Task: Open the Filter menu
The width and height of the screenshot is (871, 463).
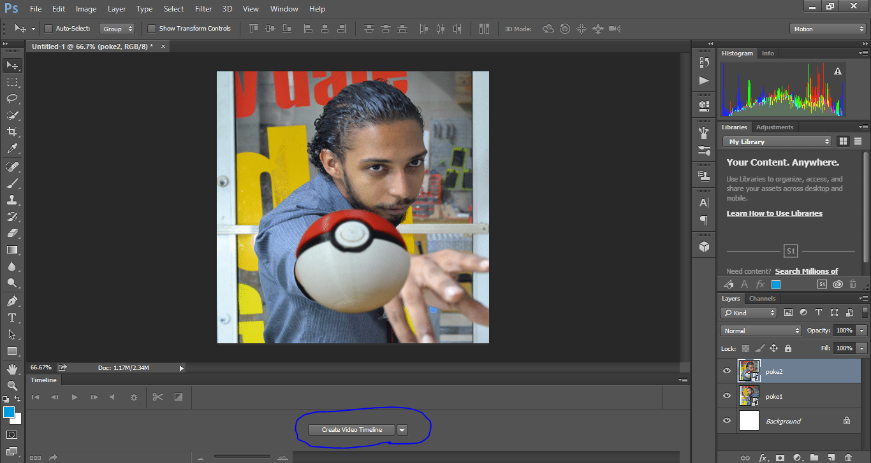Action: (x=203, y=9)
